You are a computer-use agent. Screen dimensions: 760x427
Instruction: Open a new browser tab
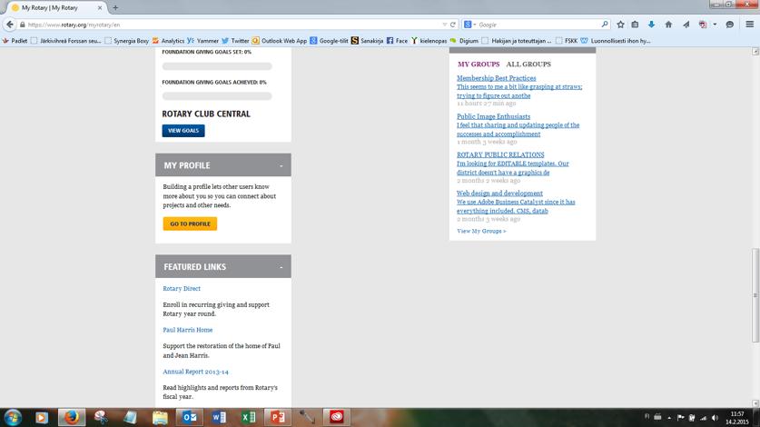115,8
